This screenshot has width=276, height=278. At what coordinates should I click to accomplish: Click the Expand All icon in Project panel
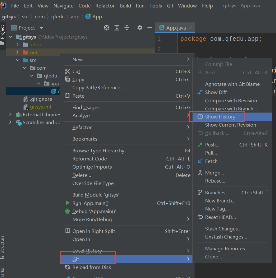click(117, 28)
